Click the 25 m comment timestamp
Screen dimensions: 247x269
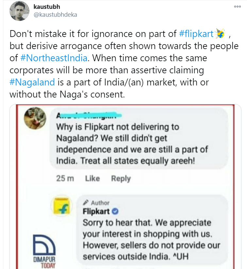[65, 179]
